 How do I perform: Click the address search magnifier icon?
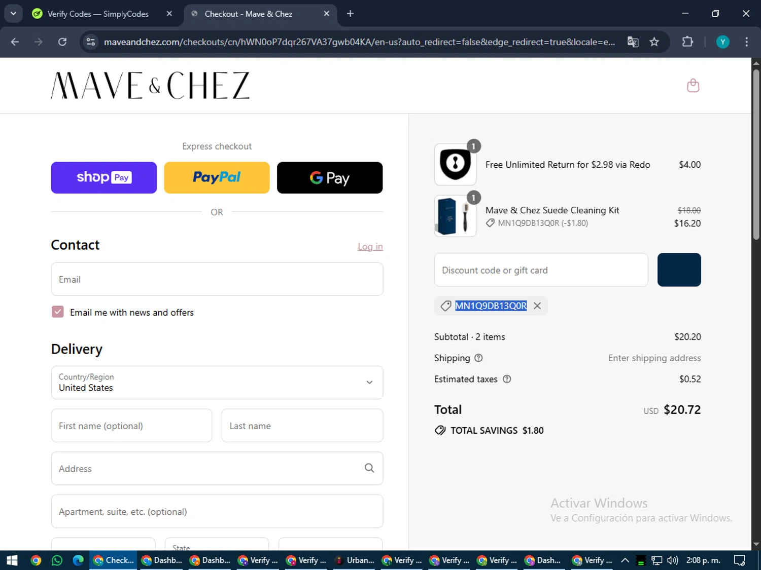point(369,468)
